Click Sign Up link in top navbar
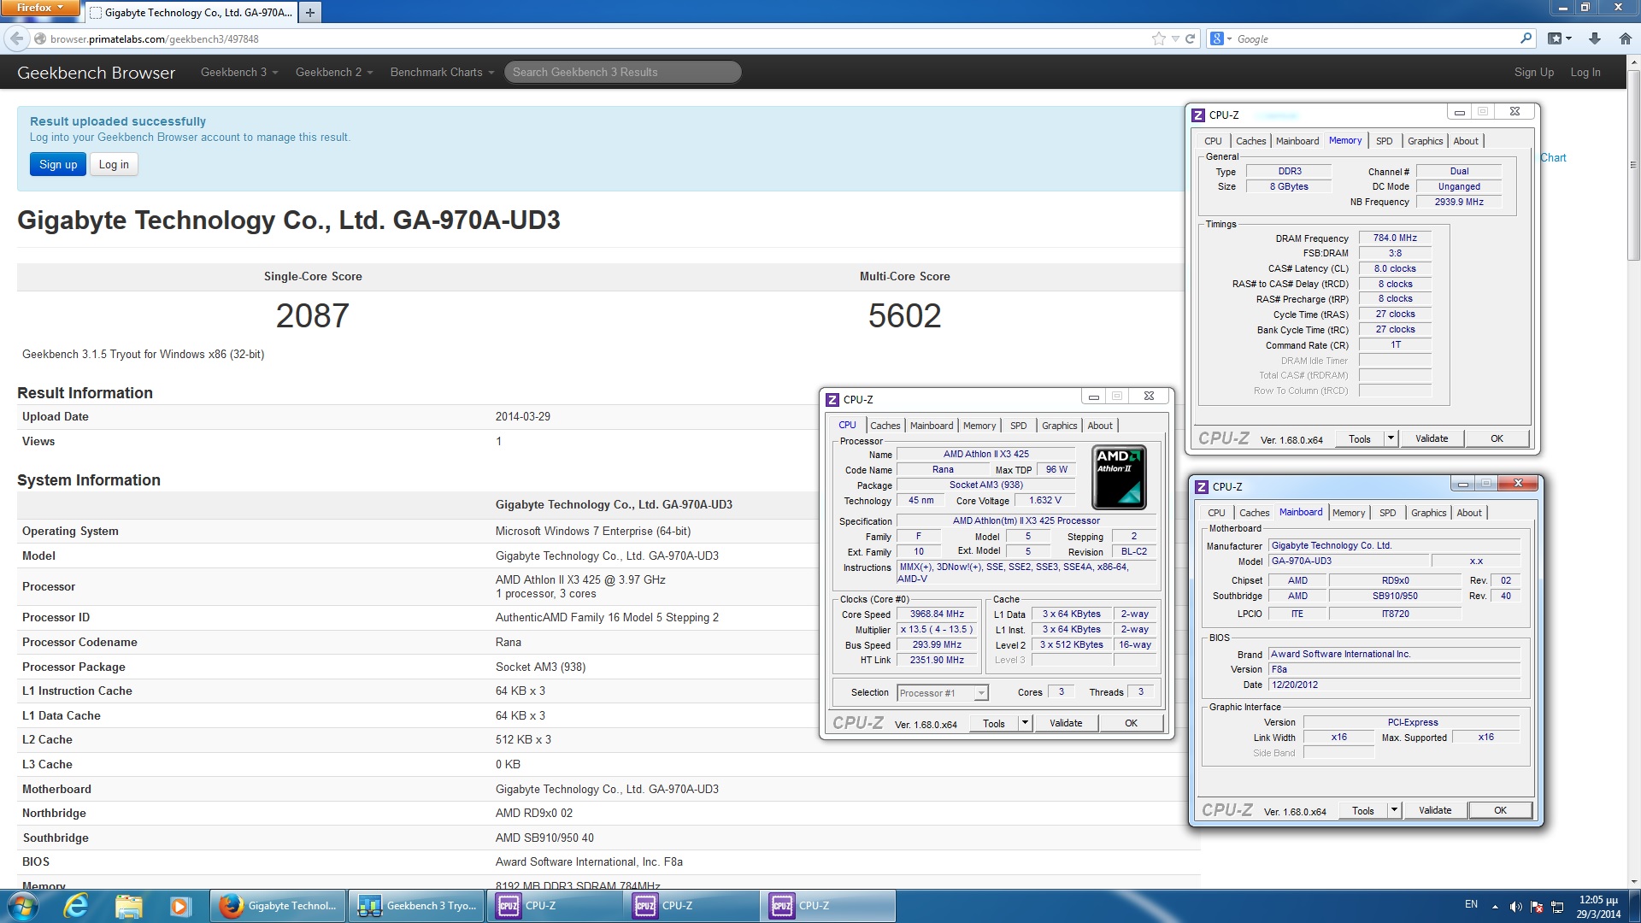This screenshot has width=1641, height=923. [1533, 73]
